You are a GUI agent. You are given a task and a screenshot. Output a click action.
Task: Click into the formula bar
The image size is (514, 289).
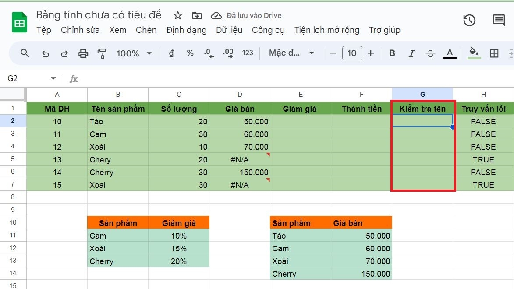point(295,79)
